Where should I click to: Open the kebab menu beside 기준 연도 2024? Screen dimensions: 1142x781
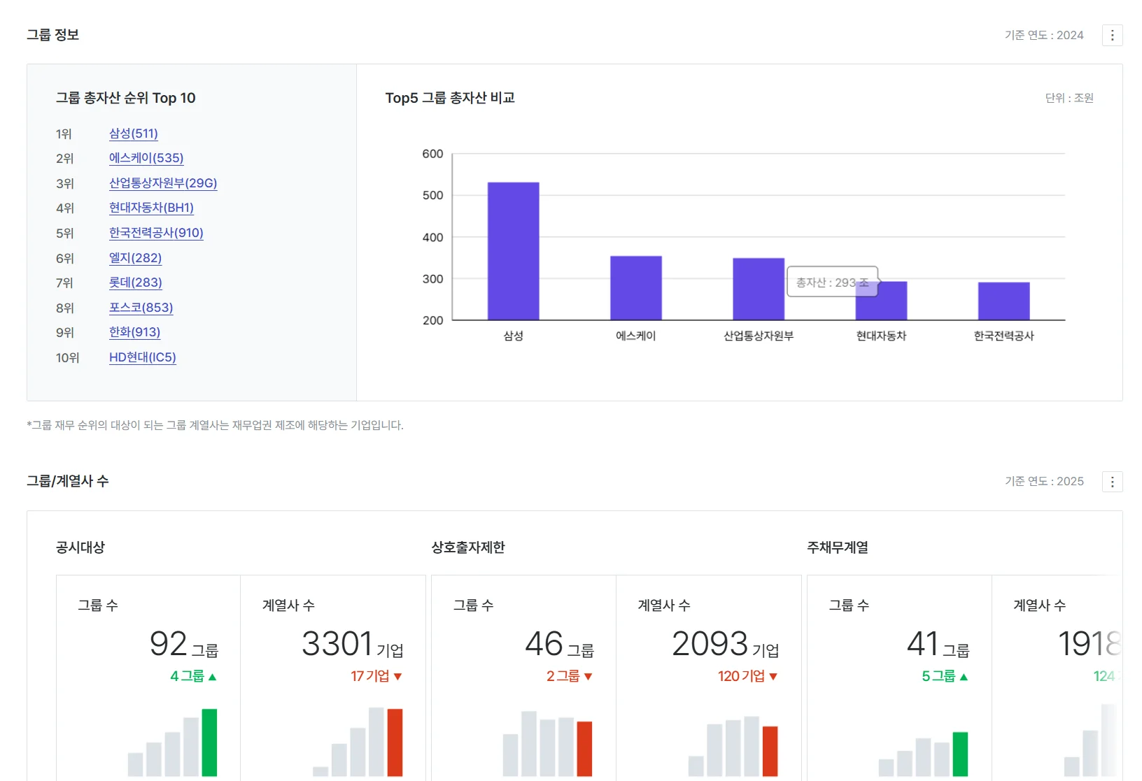(x=1112, y=35)
